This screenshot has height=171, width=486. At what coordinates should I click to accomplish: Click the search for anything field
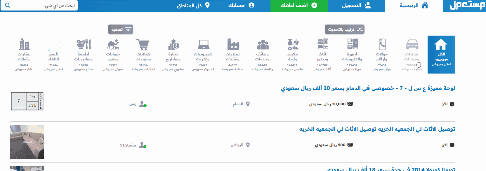click(44, 6)
